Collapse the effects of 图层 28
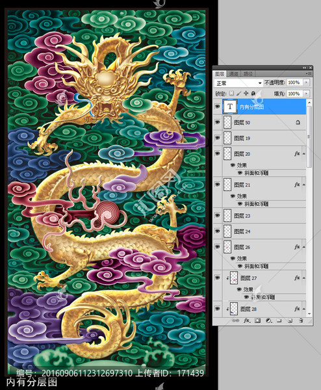This screenshot has height=390, width=321. tap(304, 309)
